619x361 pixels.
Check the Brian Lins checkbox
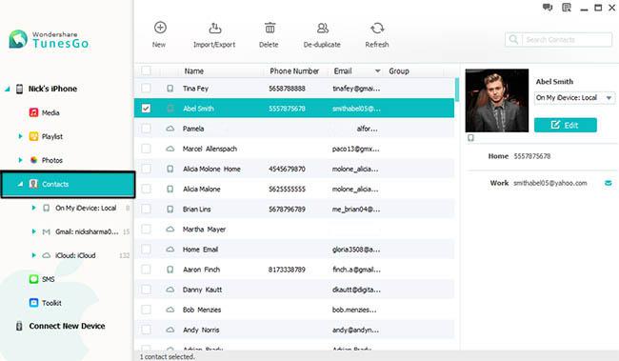point(146,209)
